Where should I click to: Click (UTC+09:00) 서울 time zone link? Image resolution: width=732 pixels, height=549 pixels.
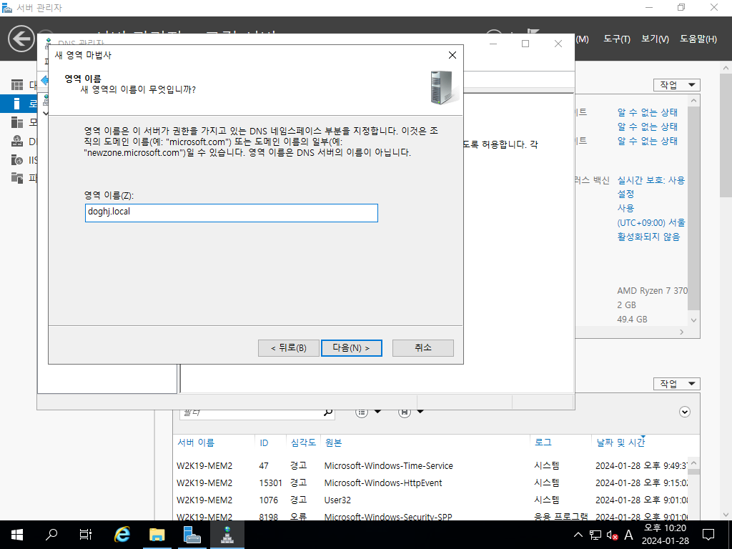651,223
